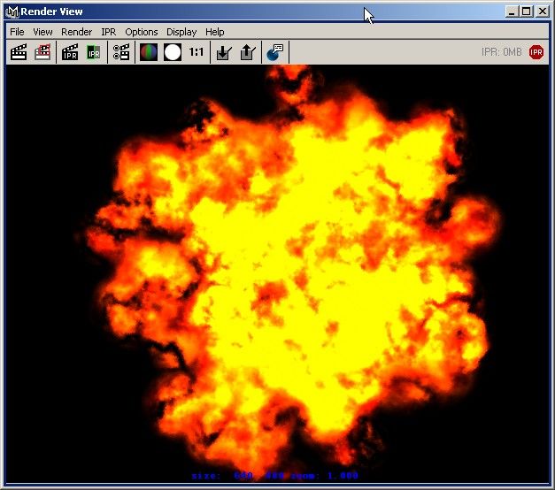Display alpha channel with the white circle icon
Image resolution: width=555 pixels, height=490 pixels.
click(172, 52)
